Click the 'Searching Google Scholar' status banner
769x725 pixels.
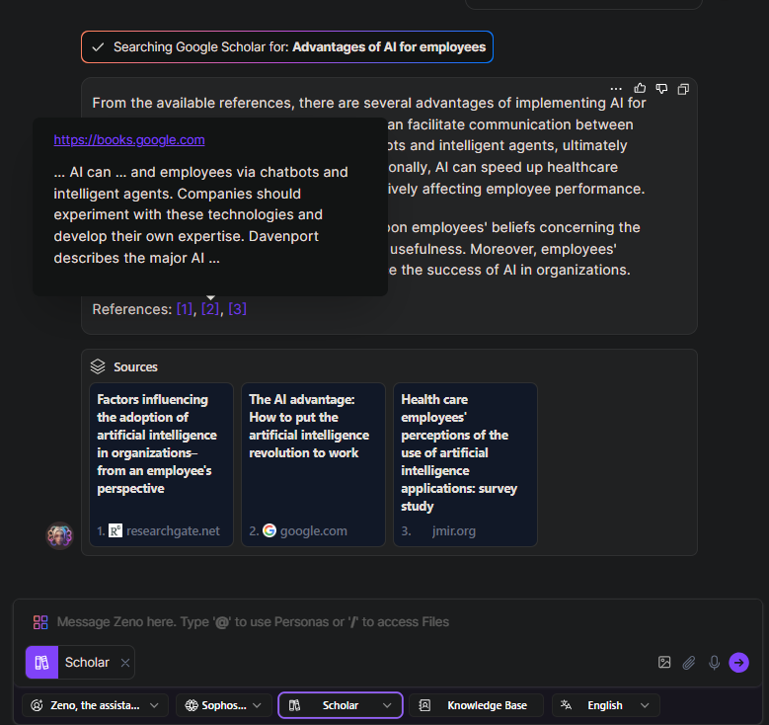287,47
